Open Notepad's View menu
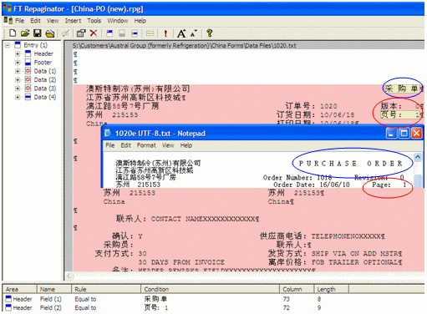The height and width of the screenshot is (314, 427). [x=168, y=145]
